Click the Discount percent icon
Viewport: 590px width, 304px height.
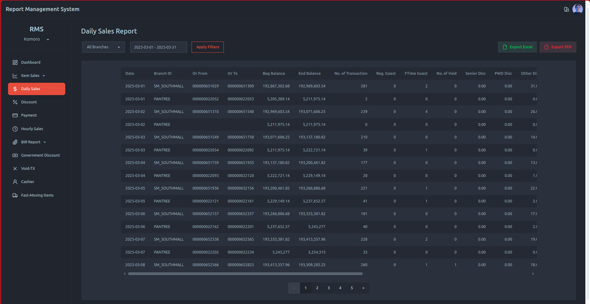(x=15, y=102)
